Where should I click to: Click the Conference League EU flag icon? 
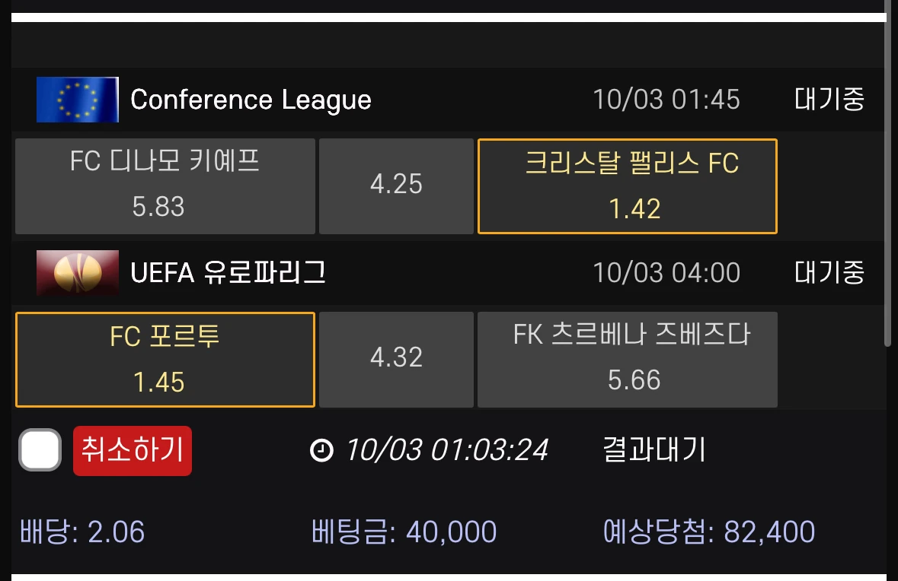77,100
